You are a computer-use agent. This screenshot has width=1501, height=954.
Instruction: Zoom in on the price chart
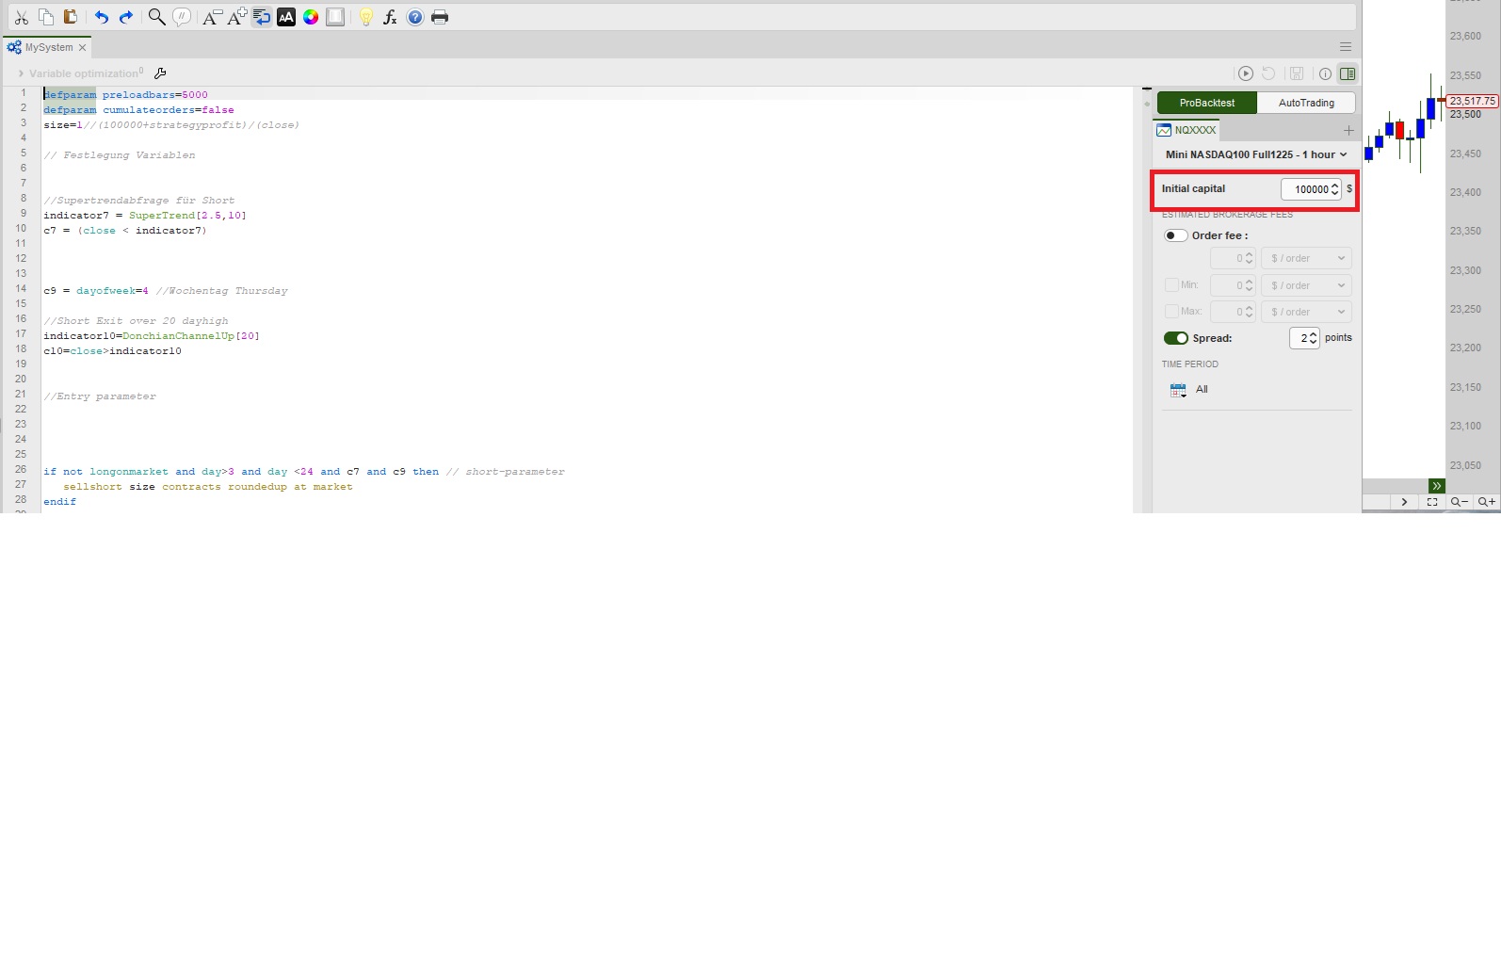[x=1486, y=502]
